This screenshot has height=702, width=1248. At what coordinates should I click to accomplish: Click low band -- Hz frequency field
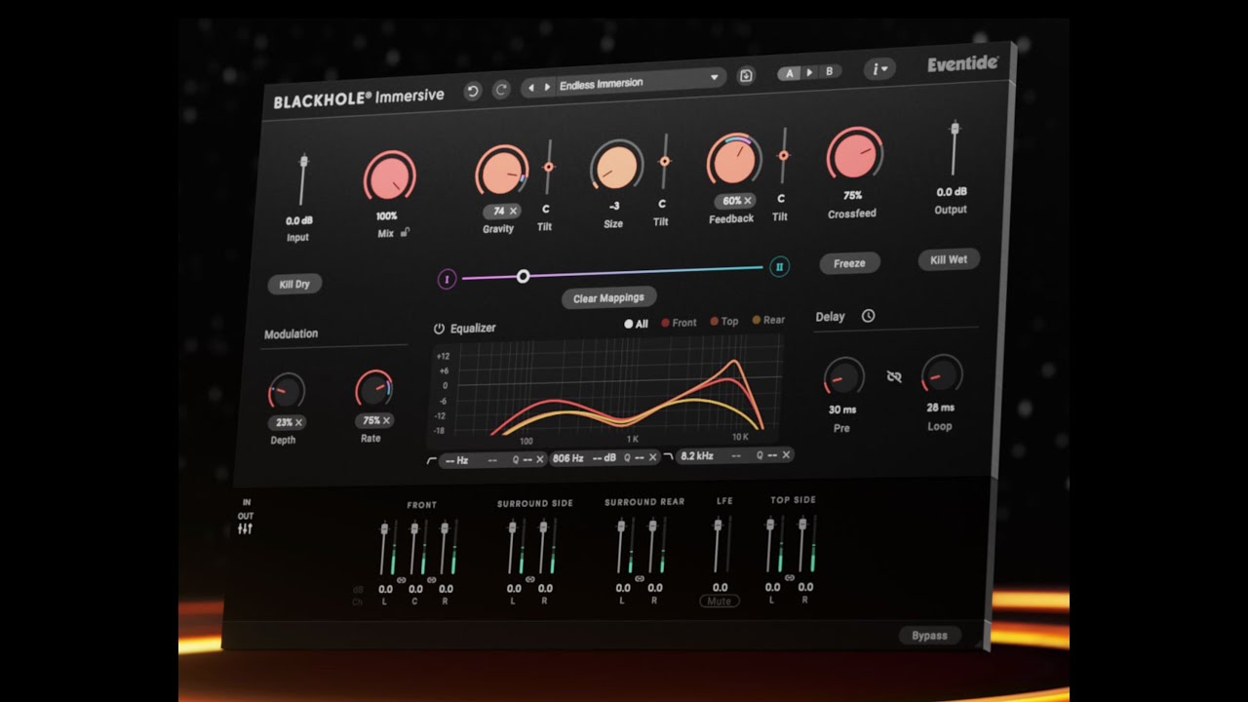click(x=456, y=460)
